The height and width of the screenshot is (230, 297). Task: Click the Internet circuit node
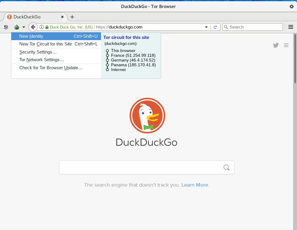click(x=118, y=70)
